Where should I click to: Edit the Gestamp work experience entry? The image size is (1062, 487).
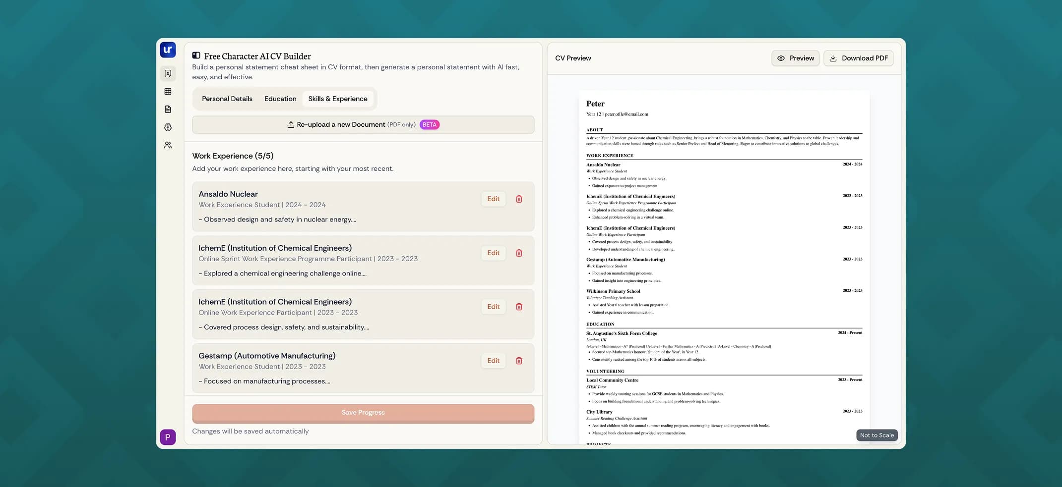pyautogui.click(x=493, y=361)
